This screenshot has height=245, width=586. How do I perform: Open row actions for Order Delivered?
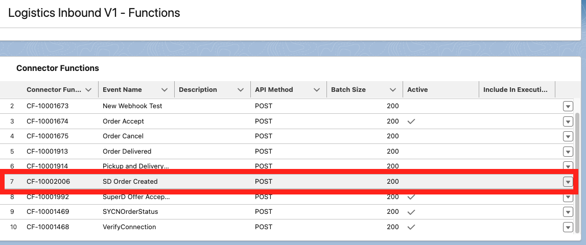coord(568,152)
